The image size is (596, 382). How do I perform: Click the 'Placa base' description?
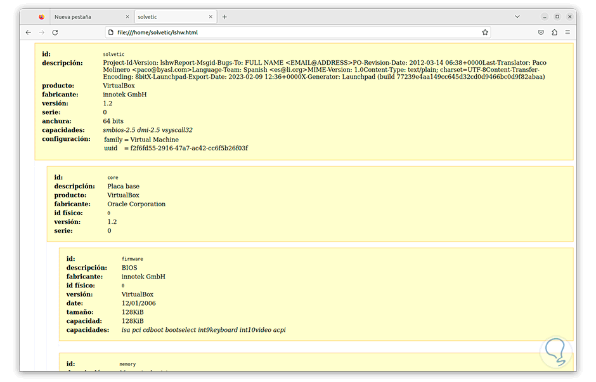pyautogui.click(x=123, y=187)
